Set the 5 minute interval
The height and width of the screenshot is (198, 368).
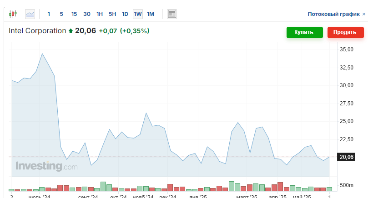pos(61,14)
